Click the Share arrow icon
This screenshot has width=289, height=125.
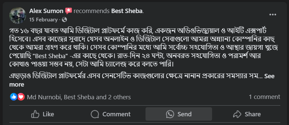coord(237,114)
